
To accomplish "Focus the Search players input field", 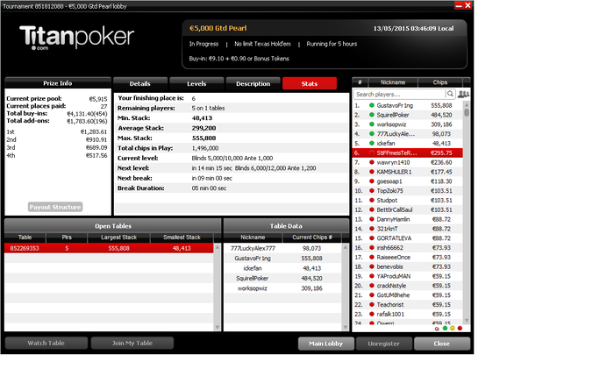I will tap(399, 95).
